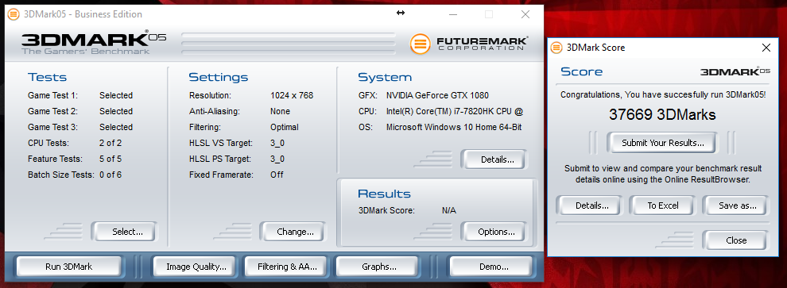The width and height of the screenshot is (787, 288).
Task: Click the Filtering value Optimal
Action: pos(284,127)
